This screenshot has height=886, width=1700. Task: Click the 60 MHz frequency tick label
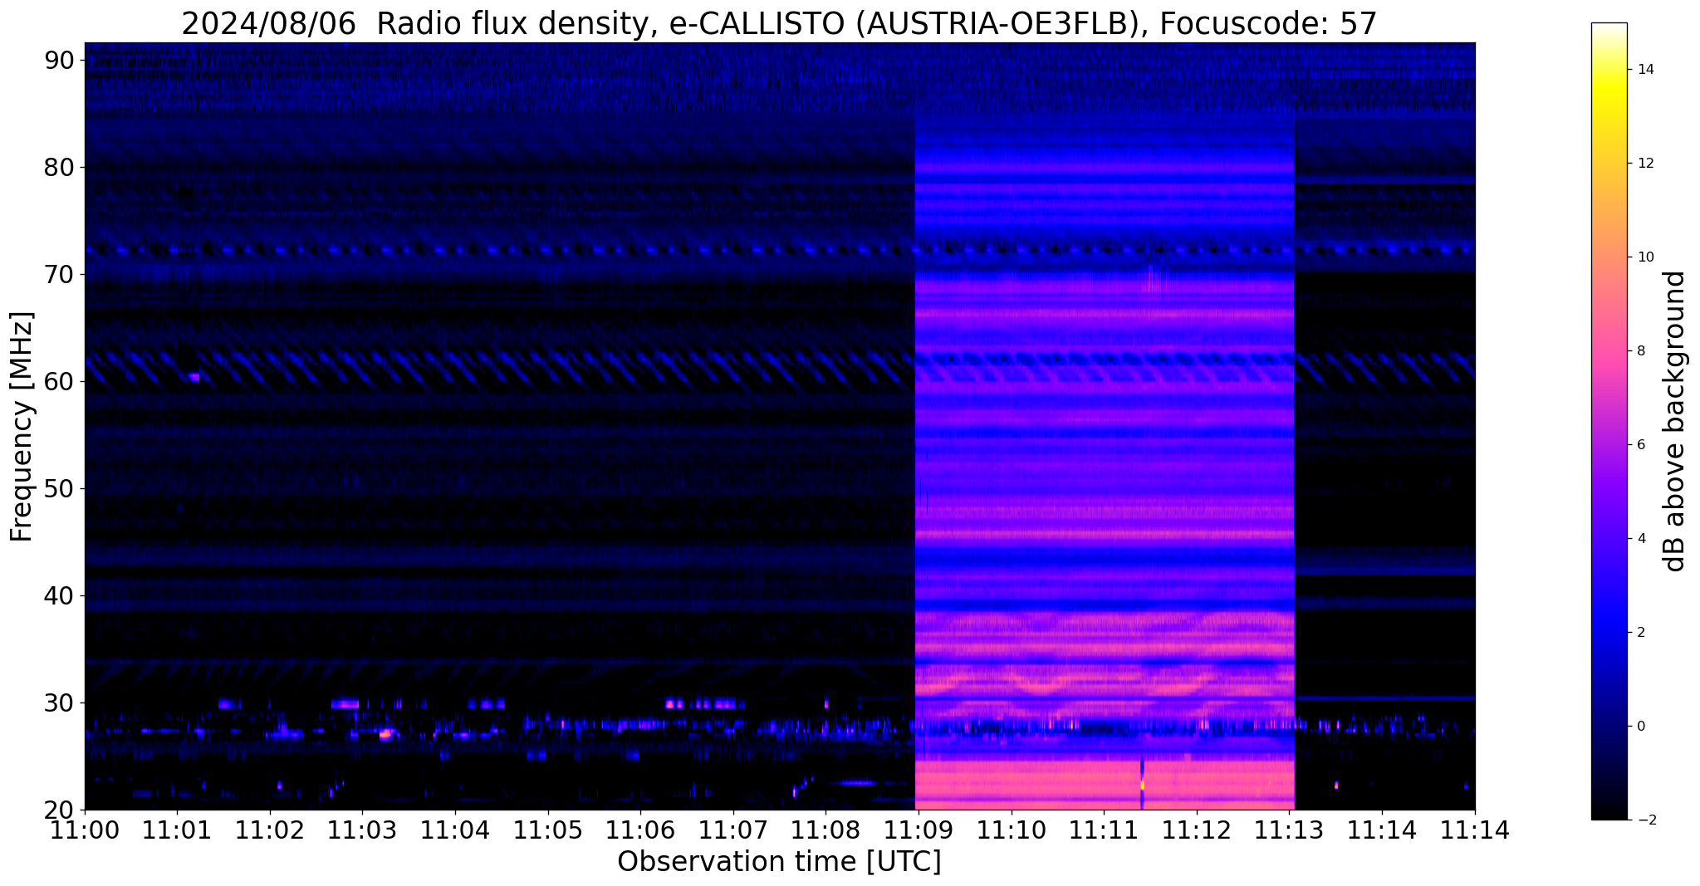(61, 382)
